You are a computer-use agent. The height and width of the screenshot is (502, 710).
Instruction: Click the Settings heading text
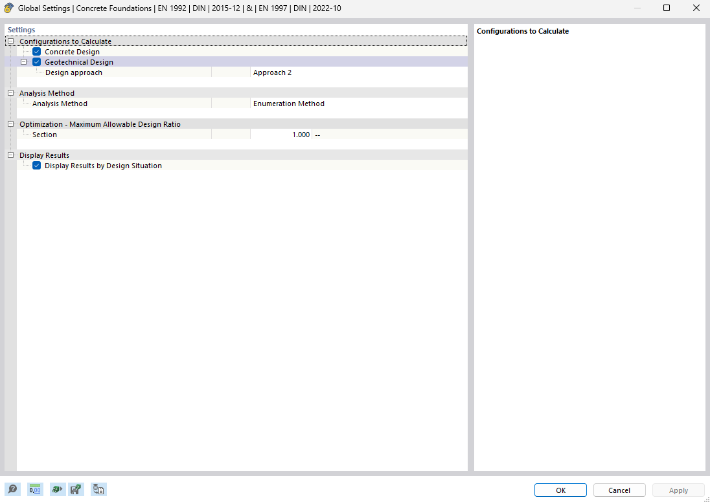[21, 30]
